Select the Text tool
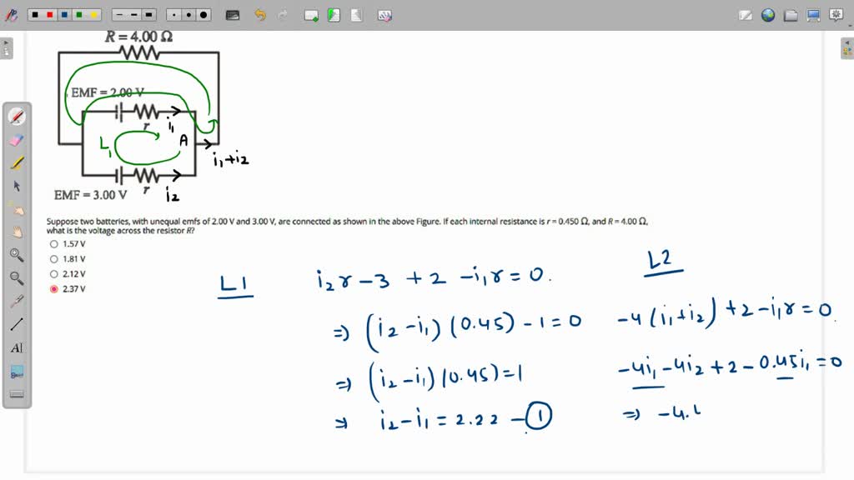Screen dimensions: 854x480 [15, 347]
